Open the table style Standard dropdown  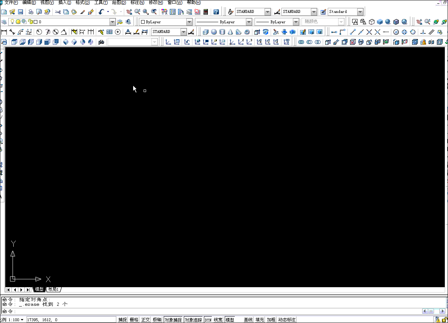pos(360,12)
